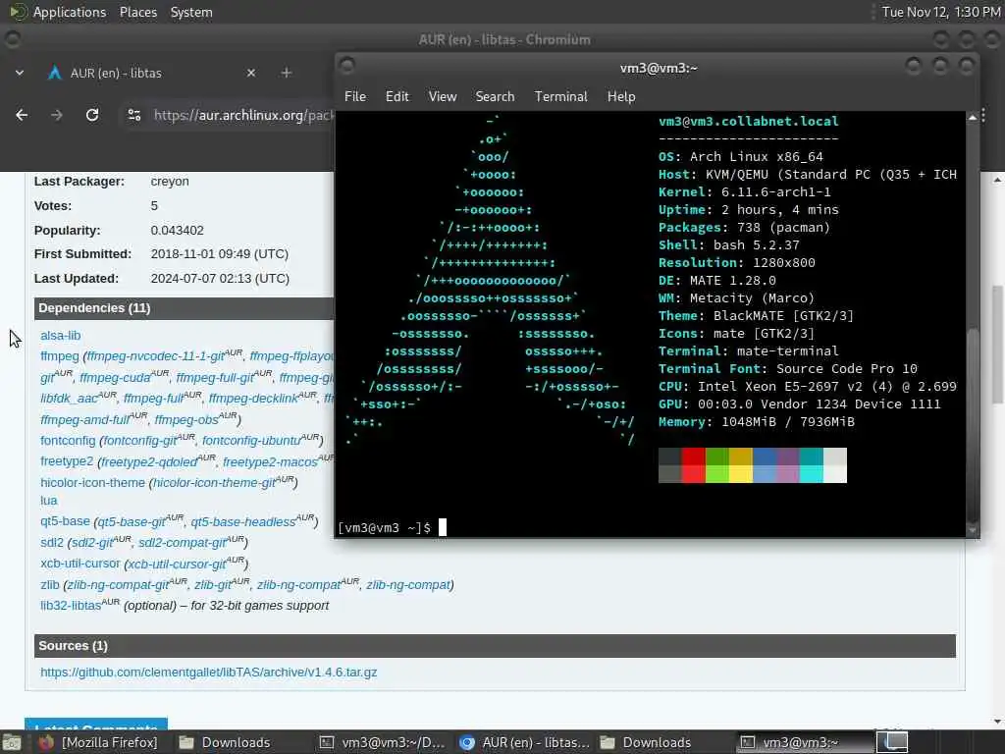
Task: Open the terminal window menu button
Action: (346, 66)
